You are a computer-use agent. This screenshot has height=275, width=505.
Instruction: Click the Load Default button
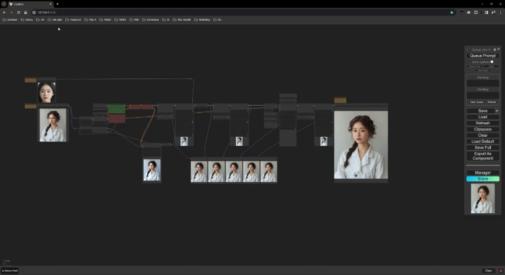[x=483, y=141]
